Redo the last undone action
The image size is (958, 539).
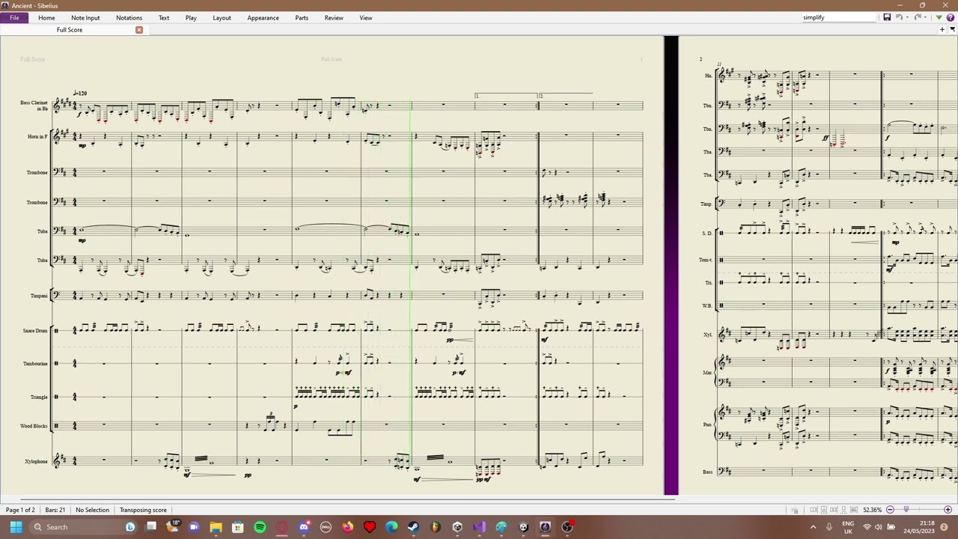(918, 17)
